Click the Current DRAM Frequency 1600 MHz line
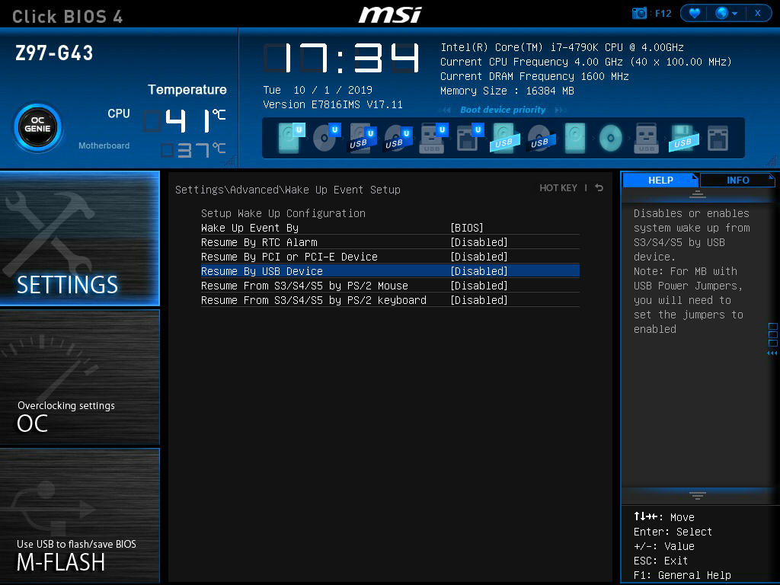780x585 pixels. (534, 77)
